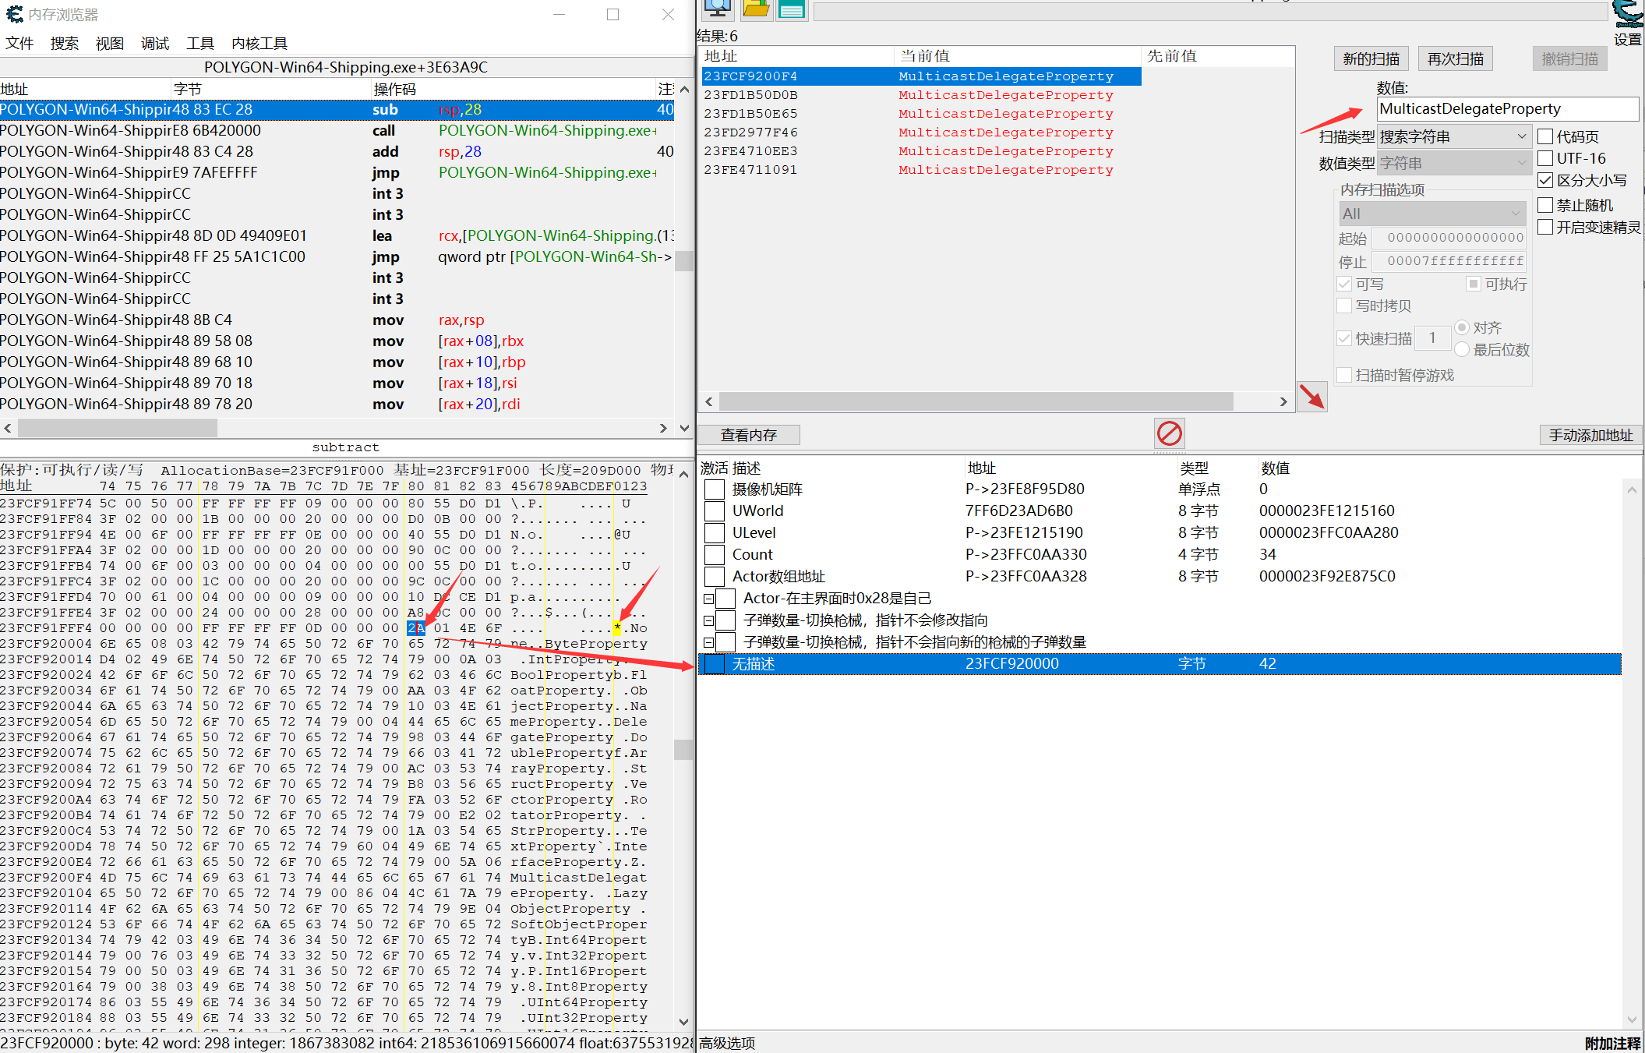Click the 新的扫描 button
1645x1053 pixels.
click(x=1371, y=58)
